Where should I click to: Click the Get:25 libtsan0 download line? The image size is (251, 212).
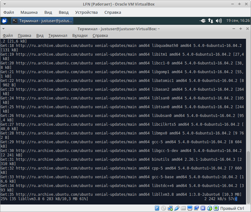(x=122, y=109)
